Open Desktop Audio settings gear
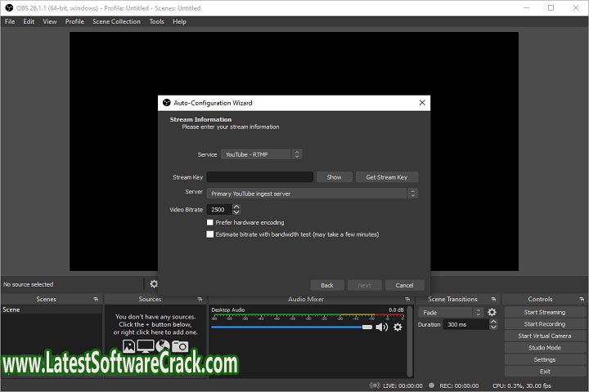 coord(398,327)
